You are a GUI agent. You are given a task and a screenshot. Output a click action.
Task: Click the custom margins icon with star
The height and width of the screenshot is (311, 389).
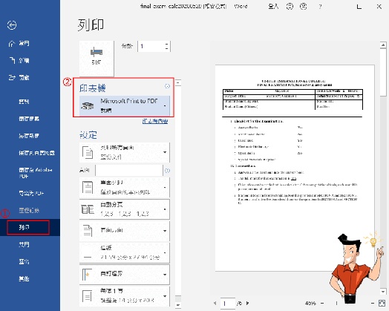pos(87,275)
